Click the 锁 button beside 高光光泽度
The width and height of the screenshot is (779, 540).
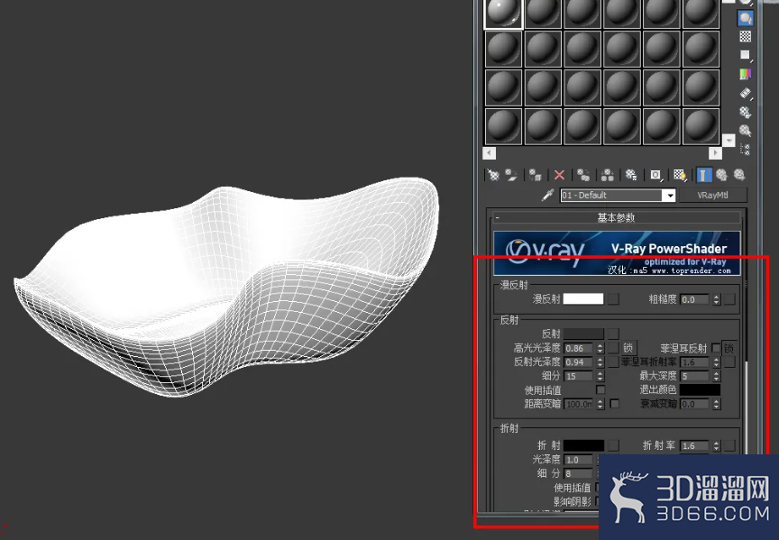coord(628,348)
